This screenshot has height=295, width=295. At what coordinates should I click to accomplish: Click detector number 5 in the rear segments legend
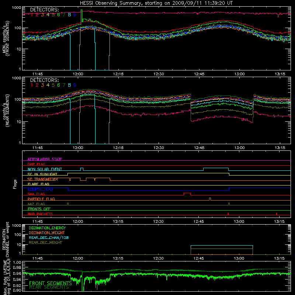pyautogui.click(x=53, y=85)
